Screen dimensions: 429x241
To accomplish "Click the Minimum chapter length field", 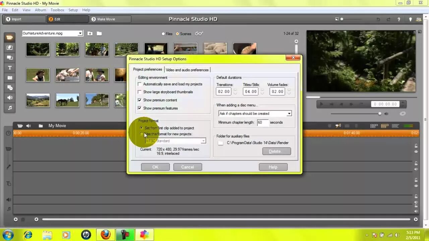I will 263,123.
